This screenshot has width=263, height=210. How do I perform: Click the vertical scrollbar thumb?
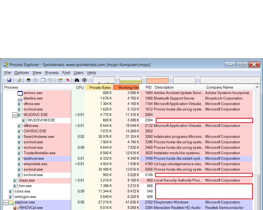257,192
